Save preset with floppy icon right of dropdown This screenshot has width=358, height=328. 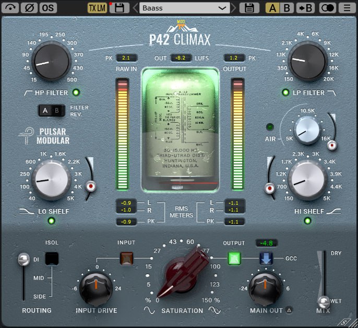tap(249, 8)
